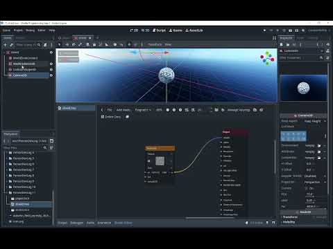
Task: Click the search icon in scene filter
Action: coord(39,45)
